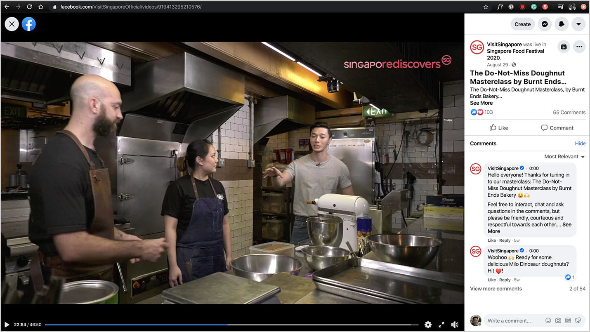Click the August 29 post date

point(497,65)
